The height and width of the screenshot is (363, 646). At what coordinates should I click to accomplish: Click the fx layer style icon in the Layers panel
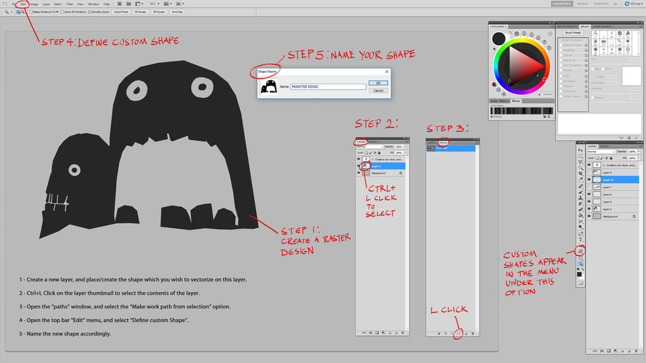tap(602, 351)
